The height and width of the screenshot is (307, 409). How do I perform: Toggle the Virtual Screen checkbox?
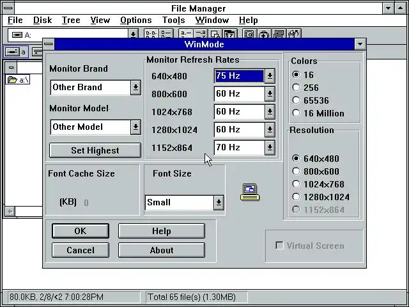(x=279, y=246)
